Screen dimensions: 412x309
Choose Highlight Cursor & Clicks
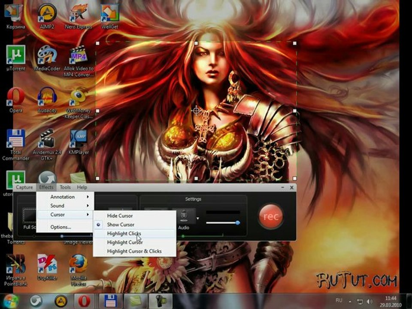tap(134, 251)
